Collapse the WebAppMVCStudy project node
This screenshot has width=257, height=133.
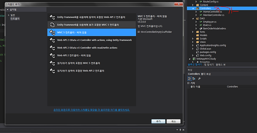coord(190,59)
